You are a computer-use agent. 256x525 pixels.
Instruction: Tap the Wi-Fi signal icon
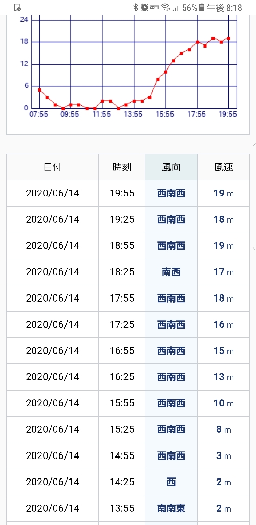tap(165, 7)
